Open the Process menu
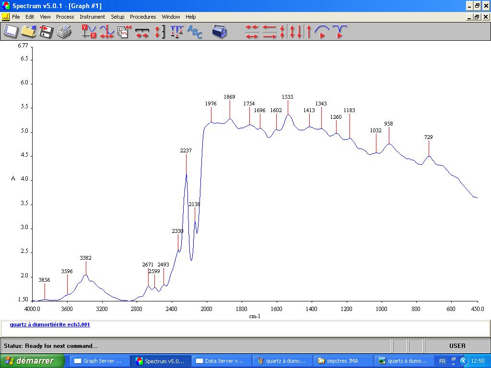Image resolution: width=491 pixels, height=368 pixels. (x=65, y=17)
